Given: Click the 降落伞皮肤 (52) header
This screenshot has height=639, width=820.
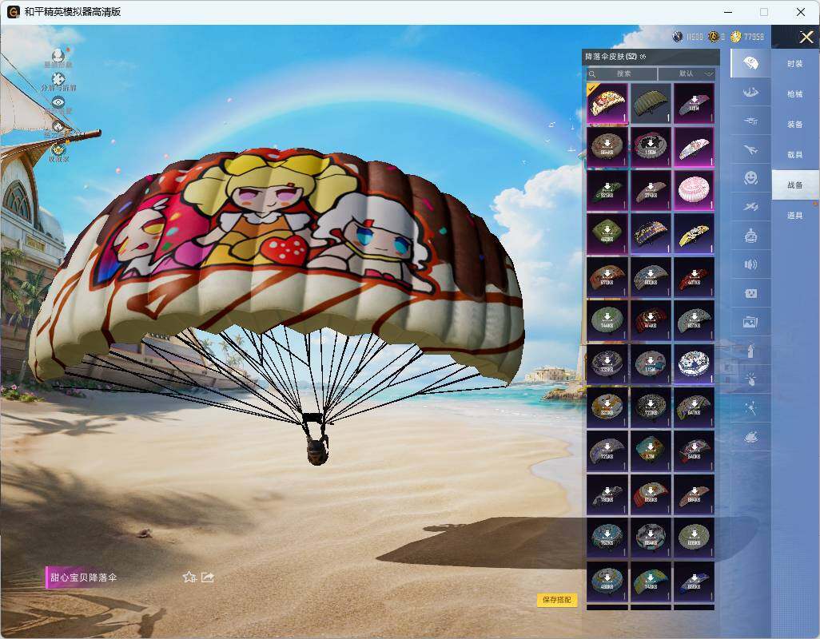Looking at the screenshot, I should [x=611, y=57].
